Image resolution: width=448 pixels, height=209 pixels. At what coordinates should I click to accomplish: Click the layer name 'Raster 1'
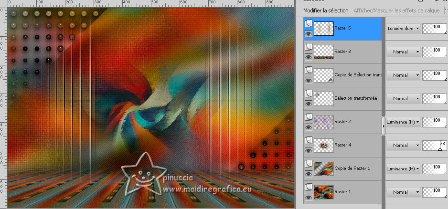click(342, 192)
